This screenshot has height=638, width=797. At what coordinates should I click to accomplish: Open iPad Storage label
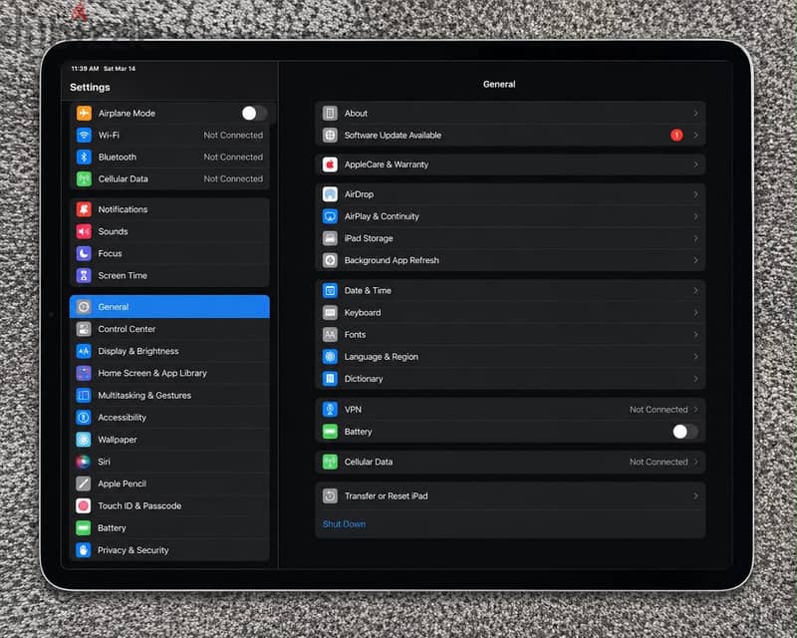tap(369, 238)
